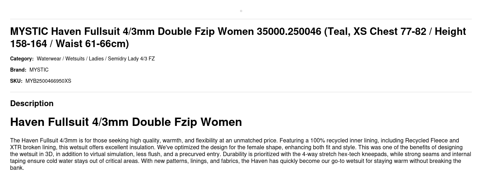Click the MYSTIC brand value
Image resolution: width=479 pixels, height=182 pixels.
click(x=39, y=70)
